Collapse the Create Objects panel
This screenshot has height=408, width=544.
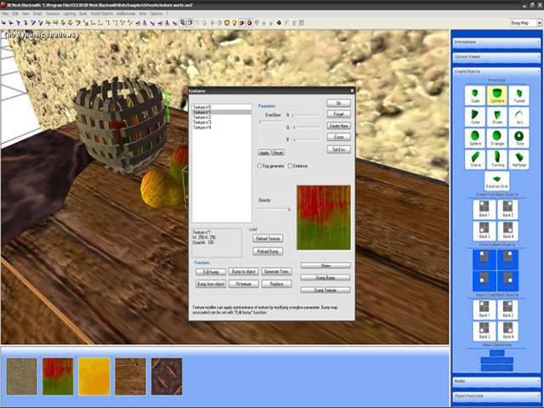click(497, 71)
